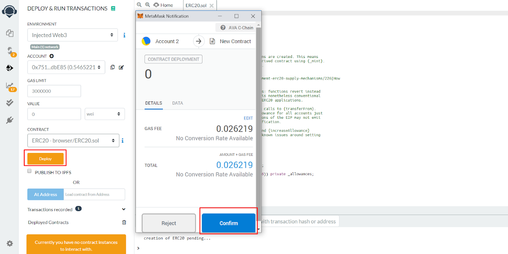The width and height of the screenshot is (508, 254).
Task: Open the Analysis plugin with 17 badge
Action: point(10,85)
